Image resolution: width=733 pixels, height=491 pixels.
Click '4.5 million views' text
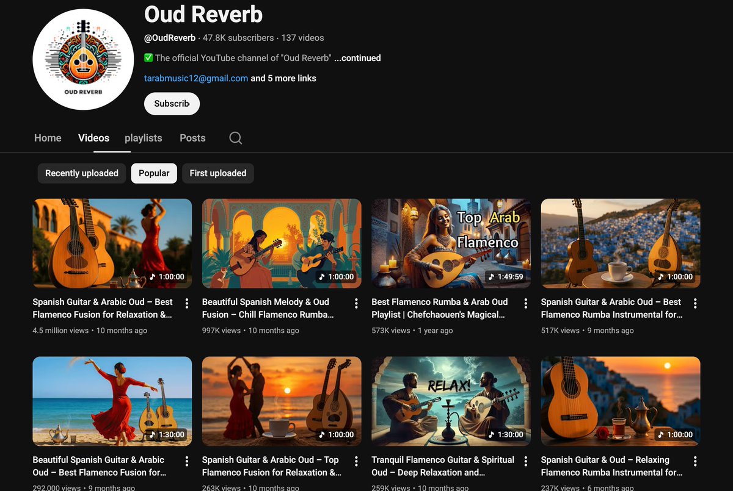[62, 331]
